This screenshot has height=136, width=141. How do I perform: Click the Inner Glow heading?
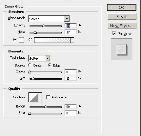(14, 7)
